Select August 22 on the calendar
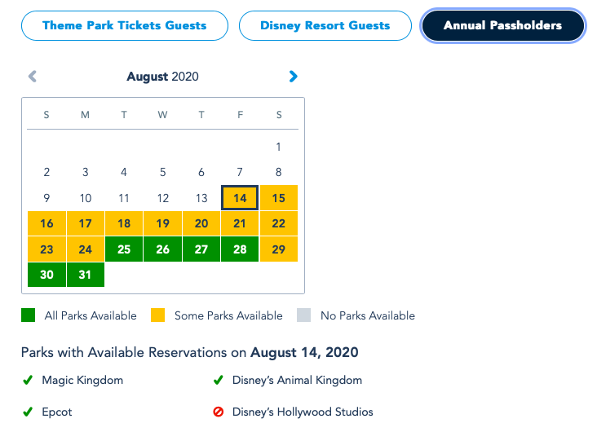Screen dimensions: 597x432 tap(279, 223)
